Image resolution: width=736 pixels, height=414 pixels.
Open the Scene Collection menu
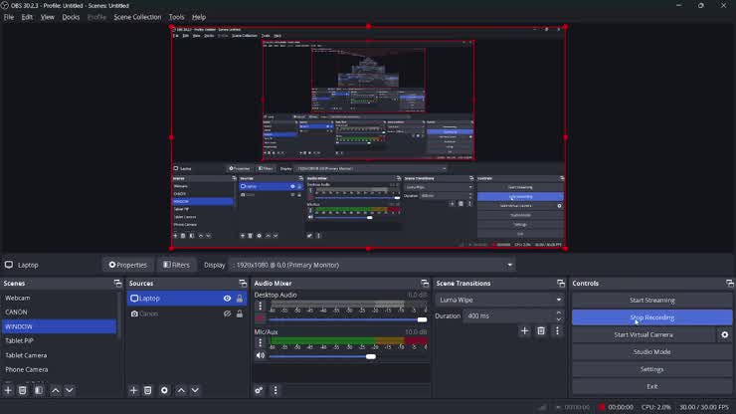(137, 17)
